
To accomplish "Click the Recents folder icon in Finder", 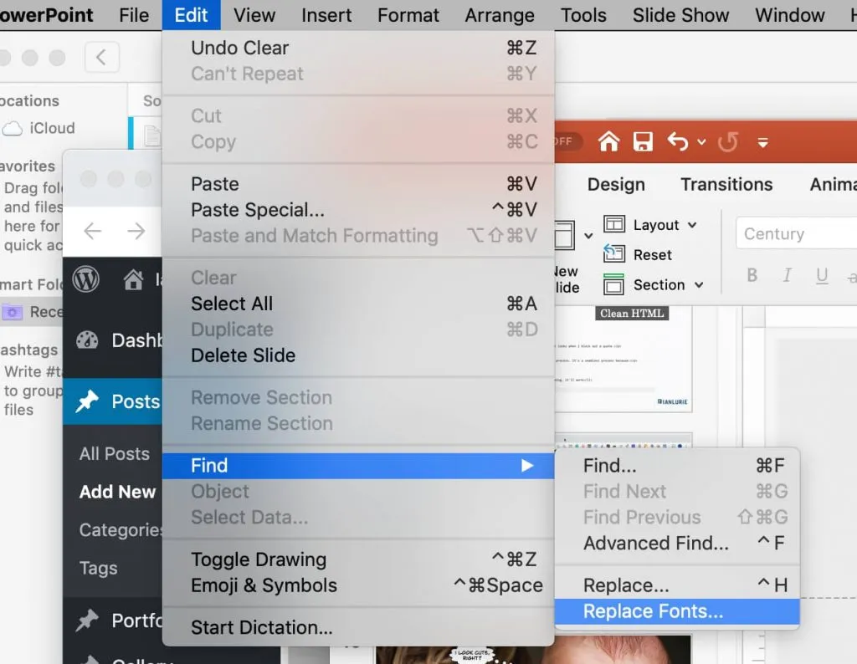I will (12, 312).
